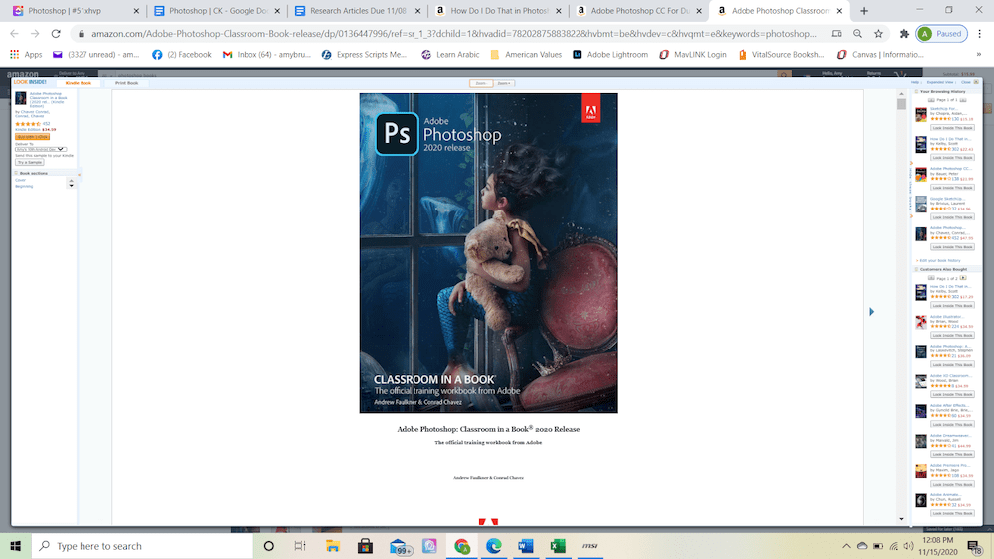994x559 pixels.
Task: Open the Learn Arabic bookmark
Action: click(x=450, y=55)
